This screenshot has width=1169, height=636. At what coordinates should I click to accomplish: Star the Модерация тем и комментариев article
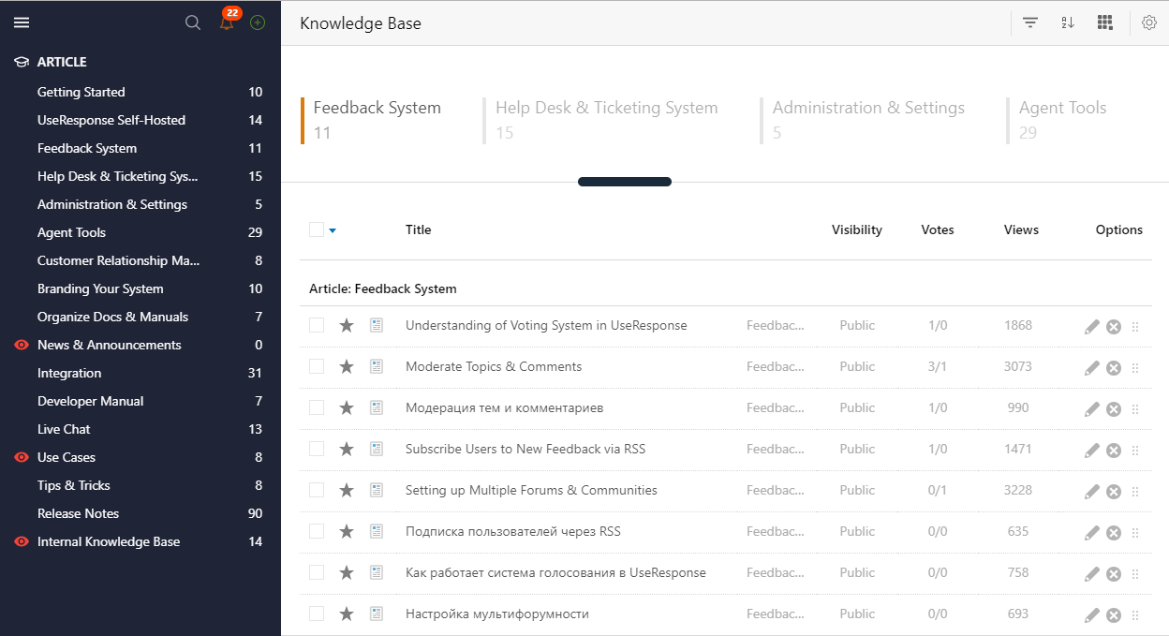click(347, 407)
